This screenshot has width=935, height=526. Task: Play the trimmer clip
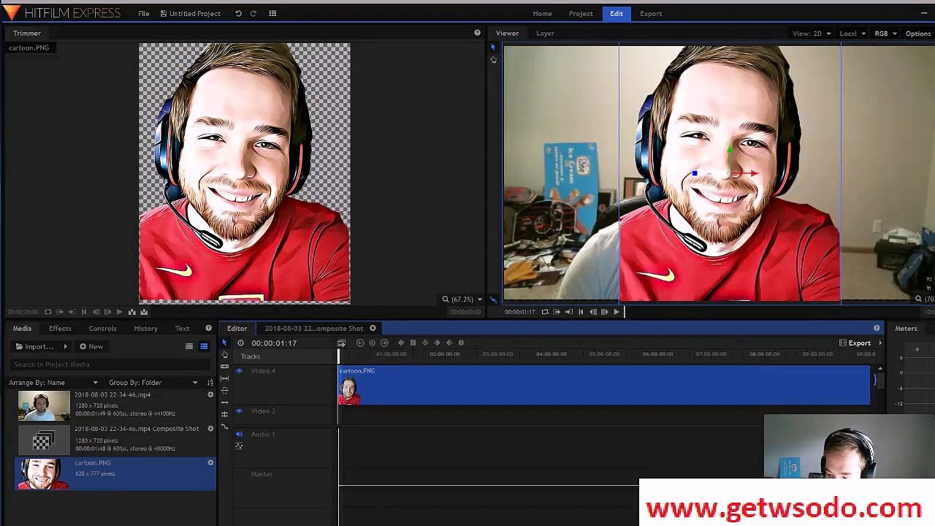120,312
